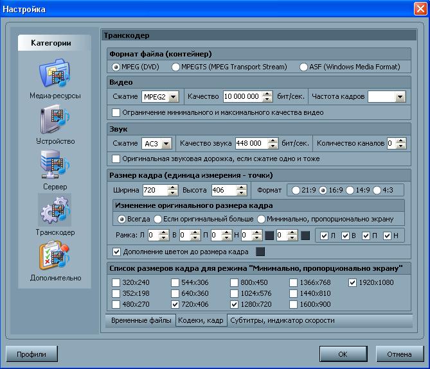This screenshot has height=369, width=430.
Task: Increase Ширина value with up arrow
Action: click(x=172, y=187)
